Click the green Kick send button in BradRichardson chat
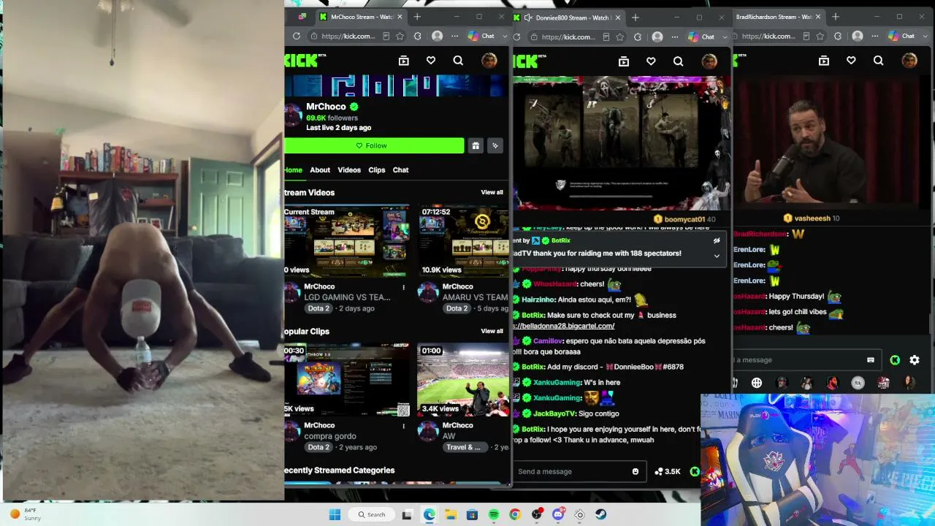This screenshot has height=526, width=935. pos(895,359)
